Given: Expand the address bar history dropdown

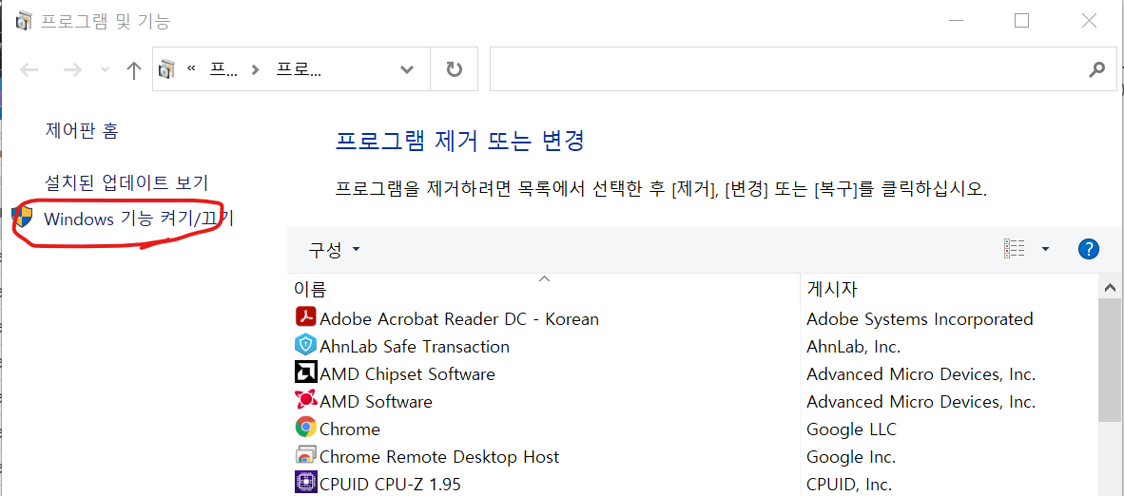Looking at the screenshot, I should pyautogui.click(x=406, y=69).
